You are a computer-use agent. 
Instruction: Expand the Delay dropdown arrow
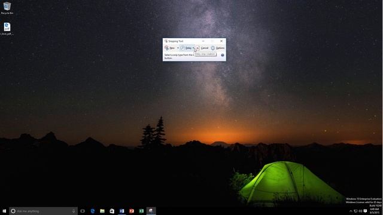click(x=193, y=48)
